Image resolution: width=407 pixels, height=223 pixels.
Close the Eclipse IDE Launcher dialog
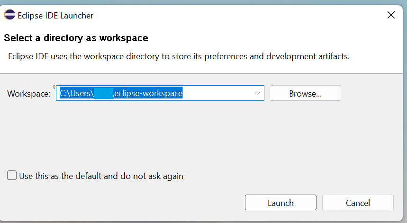pos(391,15)
